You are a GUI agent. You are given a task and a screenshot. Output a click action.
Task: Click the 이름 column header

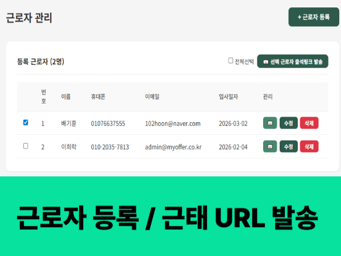(66, 97)
